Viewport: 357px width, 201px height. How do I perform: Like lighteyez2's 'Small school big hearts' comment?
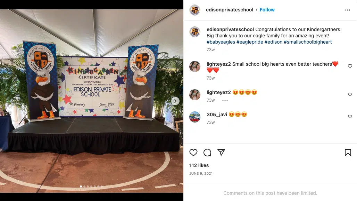pyautogui.click(x=350, y=66)
